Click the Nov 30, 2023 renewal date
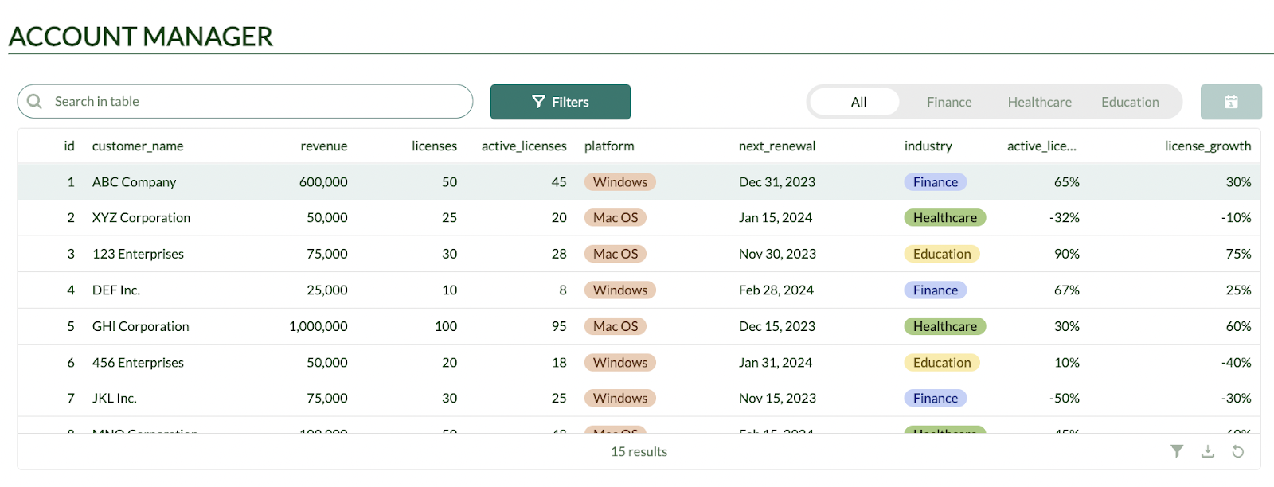The width and height of the screenshot is (1274, 487). pyautogui.click(x=777, y=254)
